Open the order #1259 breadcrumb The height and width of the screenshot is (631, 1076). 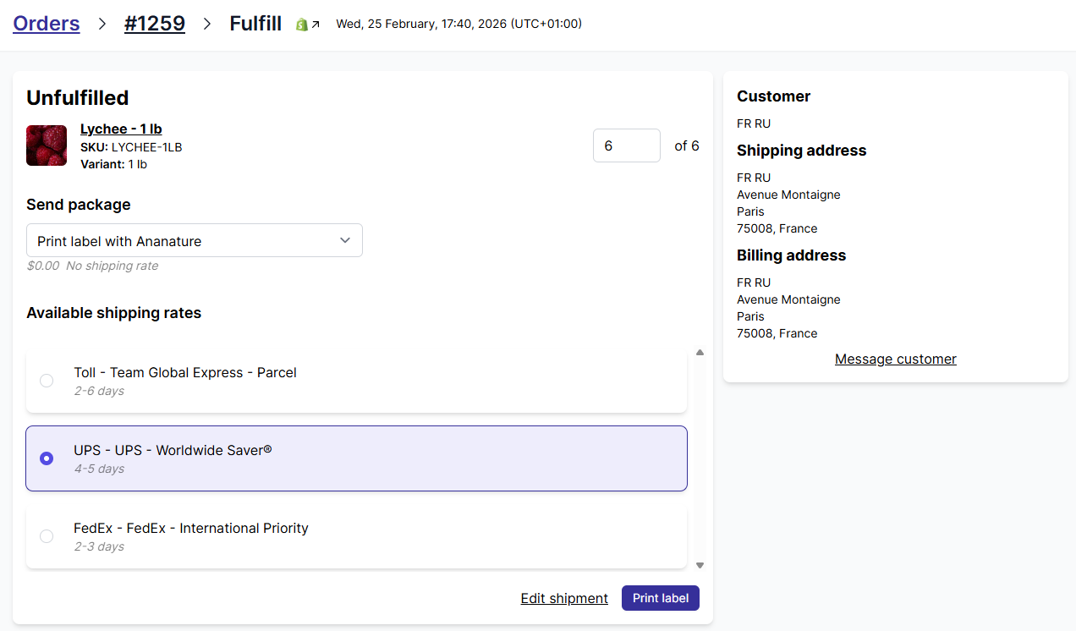pyautogui.click(x=155, y=24)
